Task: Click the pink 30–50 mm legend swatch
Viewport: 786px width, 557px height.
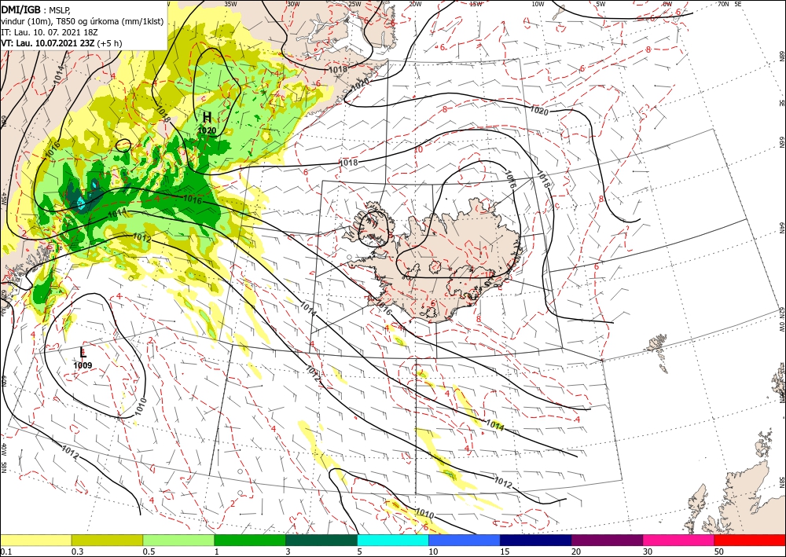Action: pyautogui.click(x=679, y=540)
